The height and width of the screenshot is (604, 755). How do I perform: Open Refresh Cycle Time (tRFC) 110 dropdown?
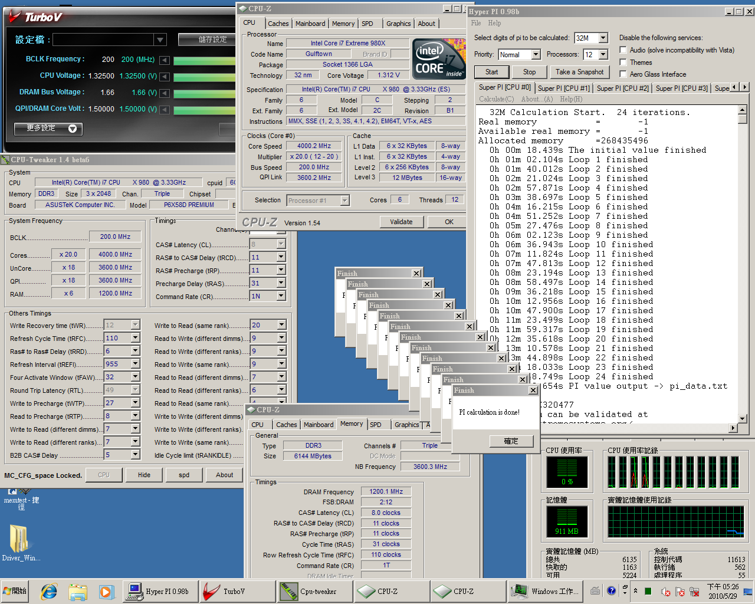136,338
